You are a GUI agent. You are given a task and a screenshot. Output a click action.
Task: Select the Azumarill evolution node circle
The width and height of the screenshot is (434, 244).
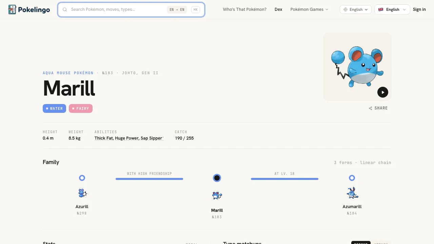click(352, 178)
